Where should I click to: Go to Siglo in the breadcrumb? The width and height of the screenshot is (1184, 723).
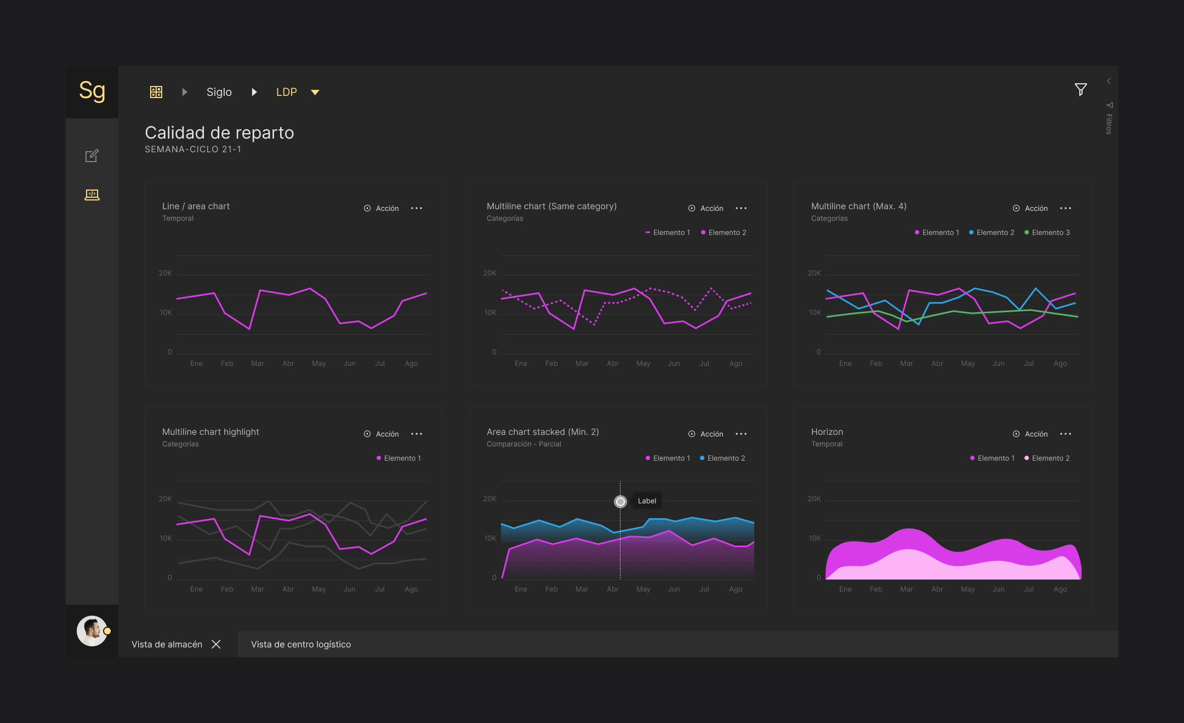click(x=219, y=92)
